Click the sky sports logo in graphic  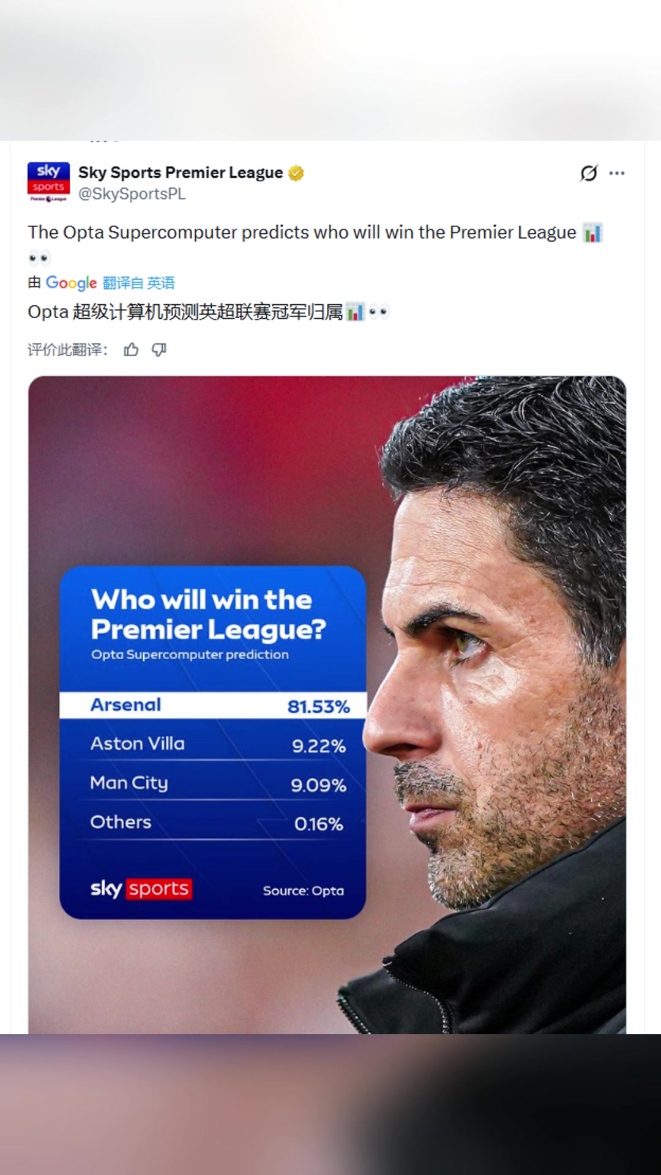tap(141, 889)
